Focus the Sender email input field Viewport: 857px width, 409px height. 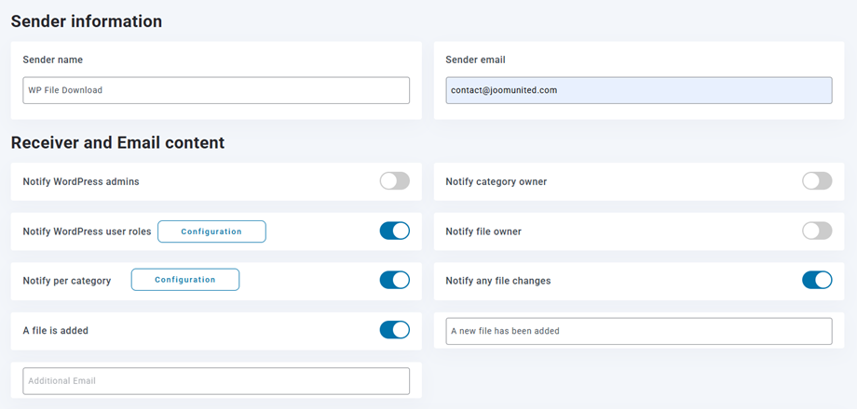tap(638, 90)
